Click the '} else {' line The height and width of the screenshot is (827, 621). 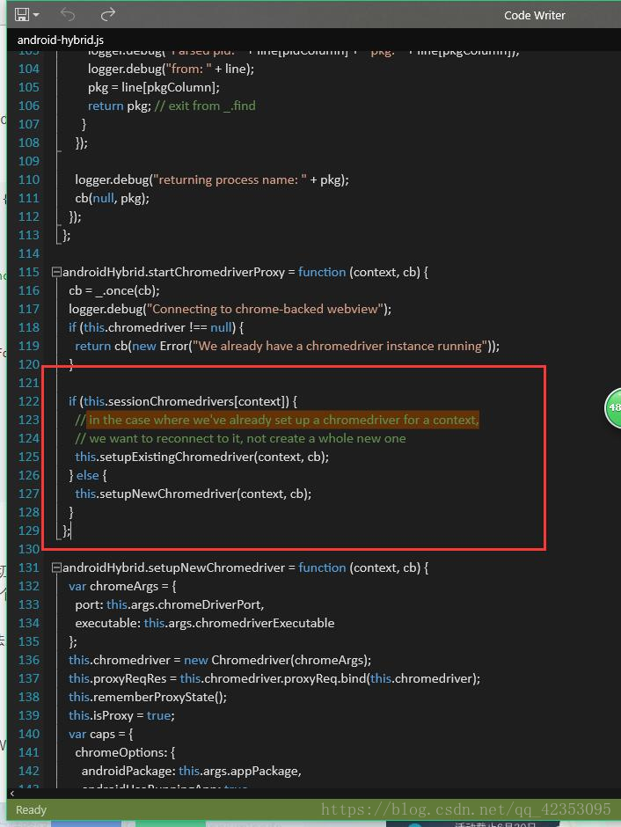point(87,475)
